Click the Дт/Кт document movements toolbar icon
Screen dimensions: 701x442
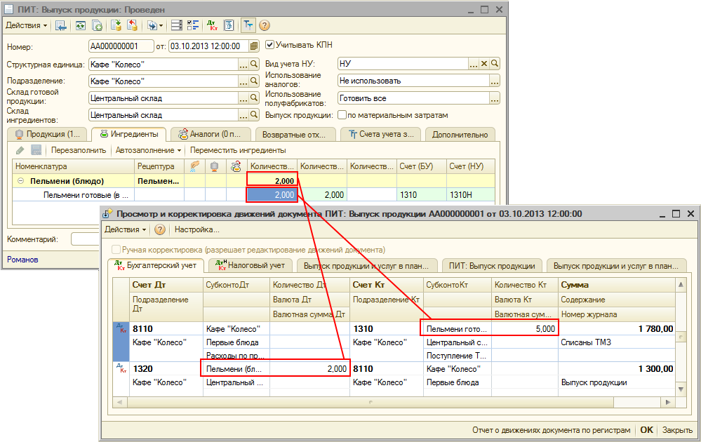pos(212,25)
